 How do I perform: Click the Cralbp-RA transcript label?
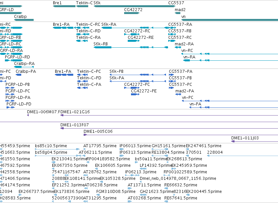click(24, 63)
